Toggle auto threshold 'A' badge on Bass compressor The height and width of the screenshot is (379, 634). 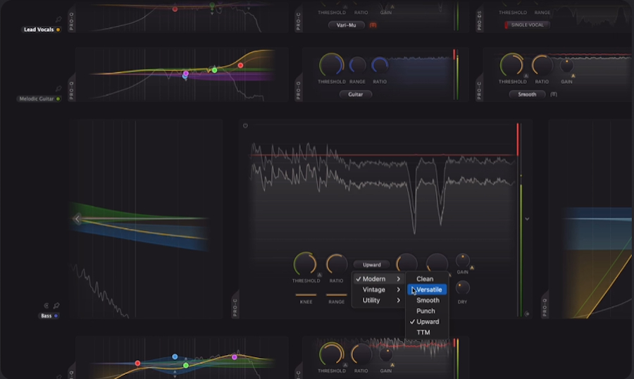(x=319, y=275)
